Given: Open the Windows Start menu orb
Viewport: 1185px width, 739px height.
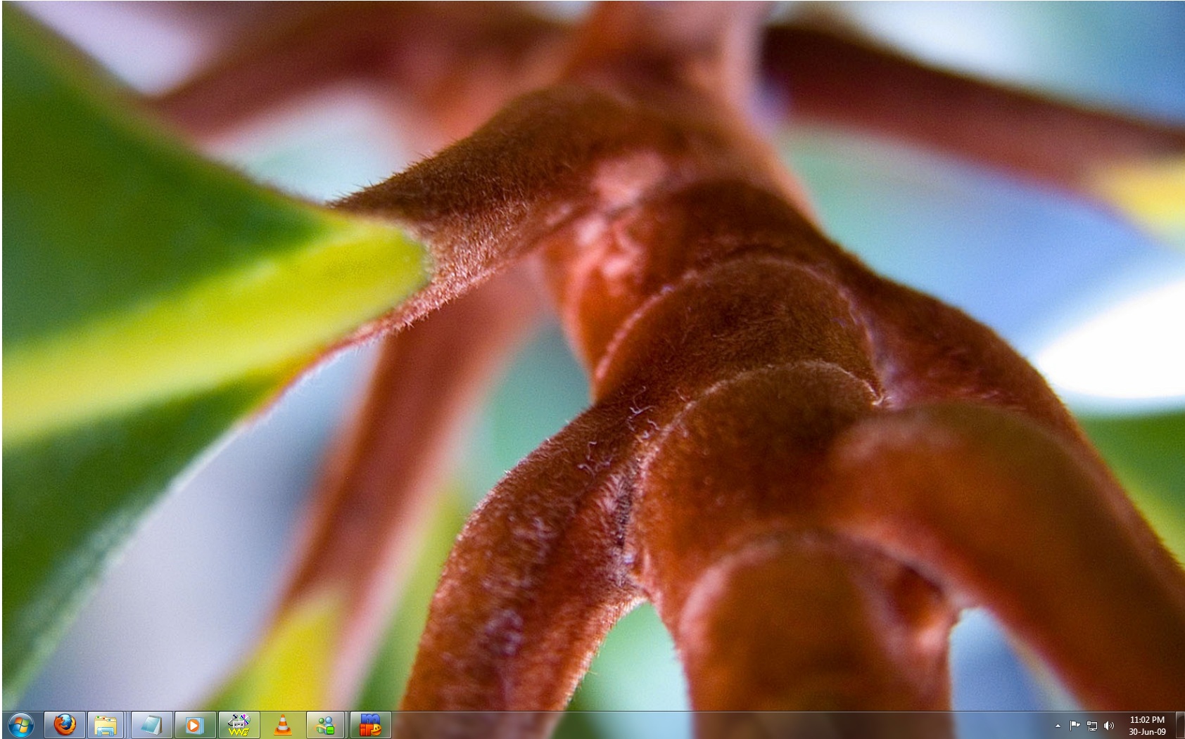Looking at the screenshot, I should [x=20, y=725].
